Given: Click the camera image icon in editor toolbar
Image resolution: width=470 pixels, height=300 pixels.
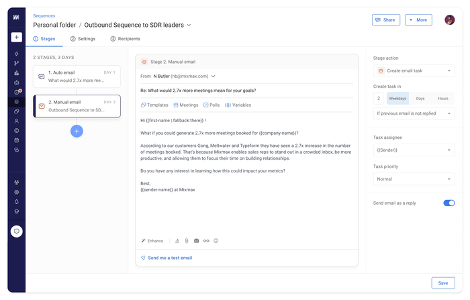Looking at the screenshot, I should coord(196,241).
